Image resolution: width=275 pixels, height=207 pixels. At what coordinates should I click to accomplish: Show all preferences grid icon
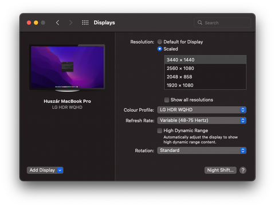[85, 22]
